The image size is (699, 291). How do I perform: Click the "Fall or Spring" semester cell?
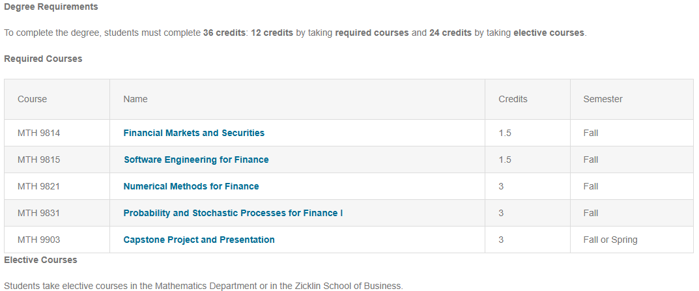pos(610,240)
